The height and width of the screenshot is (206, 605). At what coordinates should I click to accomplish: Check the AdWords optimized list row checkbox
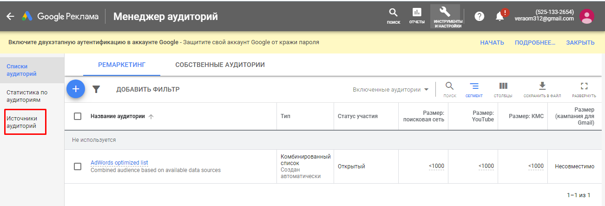pos(78,166)
